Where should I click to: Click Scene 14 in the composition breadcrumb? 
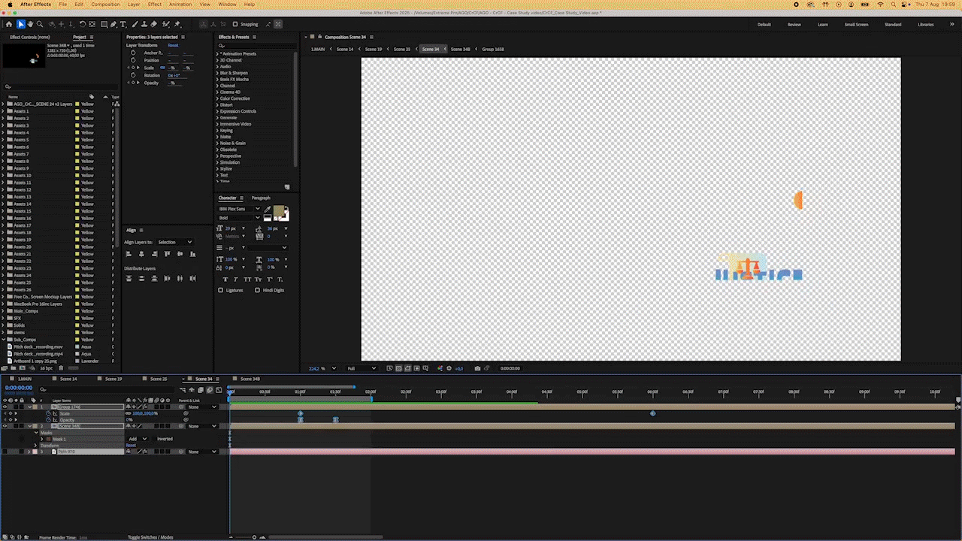pyautogui.click(x=345, y=49)
